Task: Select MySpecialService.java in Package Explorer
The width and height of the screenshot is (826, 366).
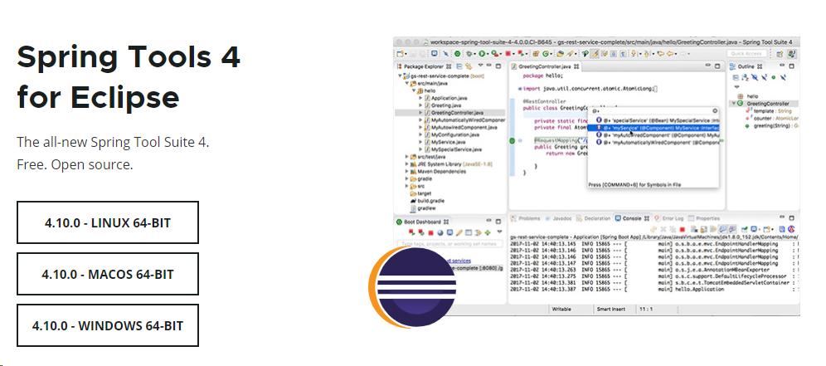Action: [458, 149]
